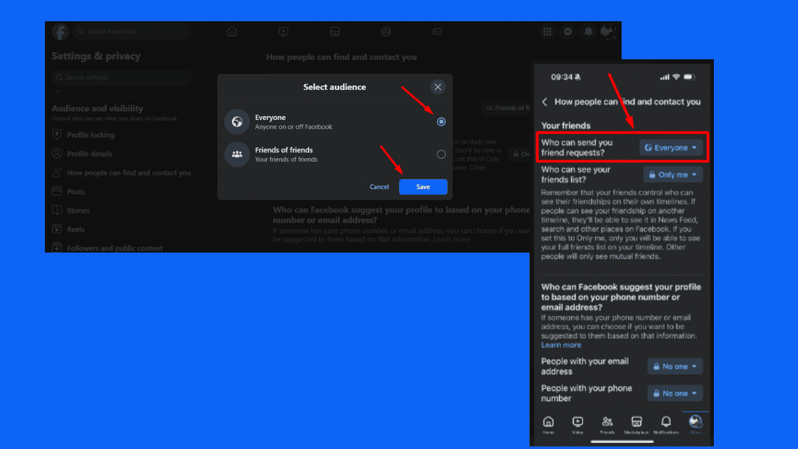Click the Facebook logo in top bar
Viewport: 798px width, 449px height.
pos(60,32)
